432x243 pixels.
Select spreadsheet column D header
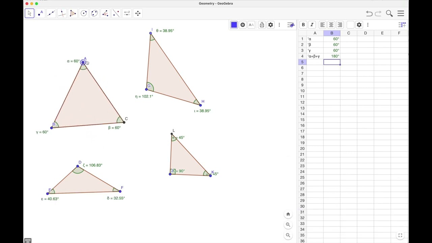(366, 33)
